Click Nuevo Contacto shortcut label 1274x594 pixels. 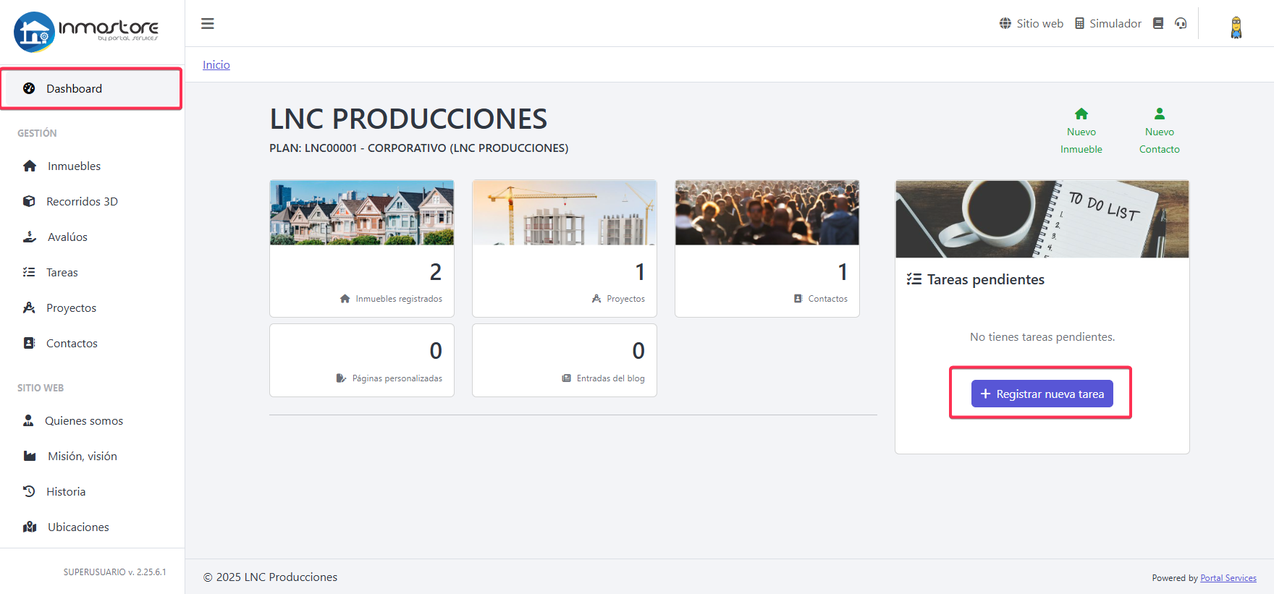(1160, 140)
